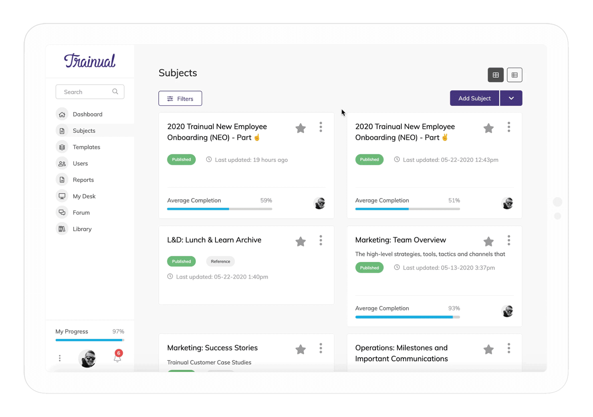Open notifications bell with 6 badge
Viewport: 593px width, 417px height.
coord(118,356)
